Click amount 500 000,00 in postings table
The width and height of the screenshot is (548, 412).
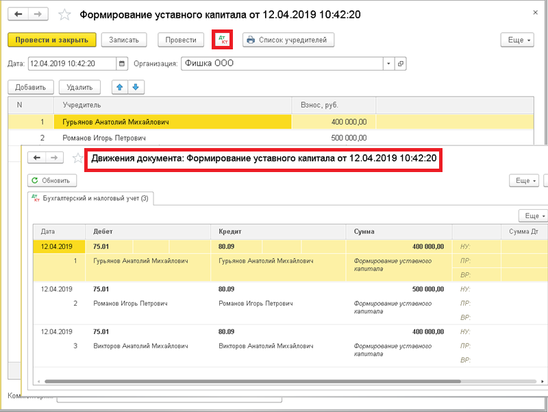click(427, 289)
